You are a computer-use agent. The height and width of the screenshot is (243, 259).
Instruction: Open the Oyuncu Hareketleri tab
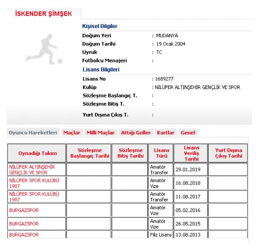33,133
